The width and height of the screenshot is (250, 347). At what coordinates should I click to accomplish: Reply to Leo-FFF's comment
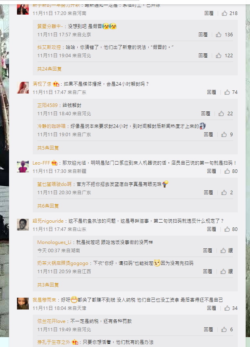pos(211,171)
